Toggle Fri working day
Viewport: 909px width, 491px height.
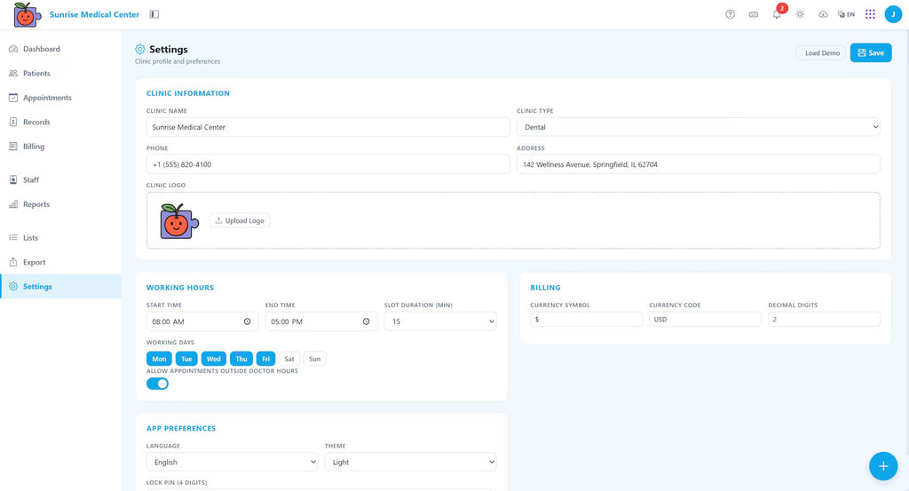pyautogui.click(x=265, y=359)
